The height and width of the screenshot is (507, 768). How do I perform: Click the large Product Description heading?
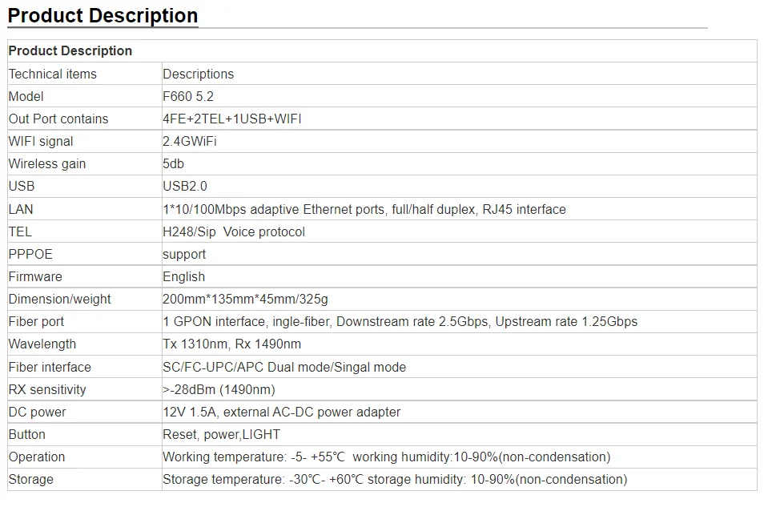click(x=103, y=16)
